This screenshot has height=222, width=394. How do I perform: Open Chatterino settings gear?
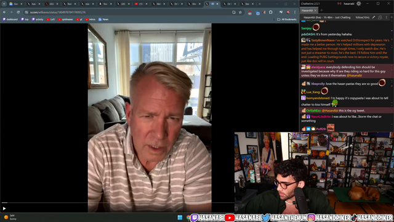coord(358,4)
